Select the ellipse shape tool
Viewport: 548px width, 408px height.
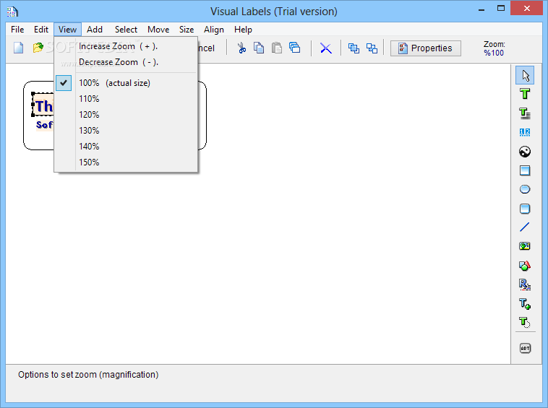(x=525, y=189)
